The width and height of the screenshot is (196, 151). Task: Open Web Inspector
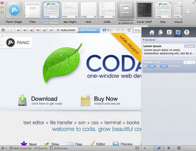(x=21, y=148)
